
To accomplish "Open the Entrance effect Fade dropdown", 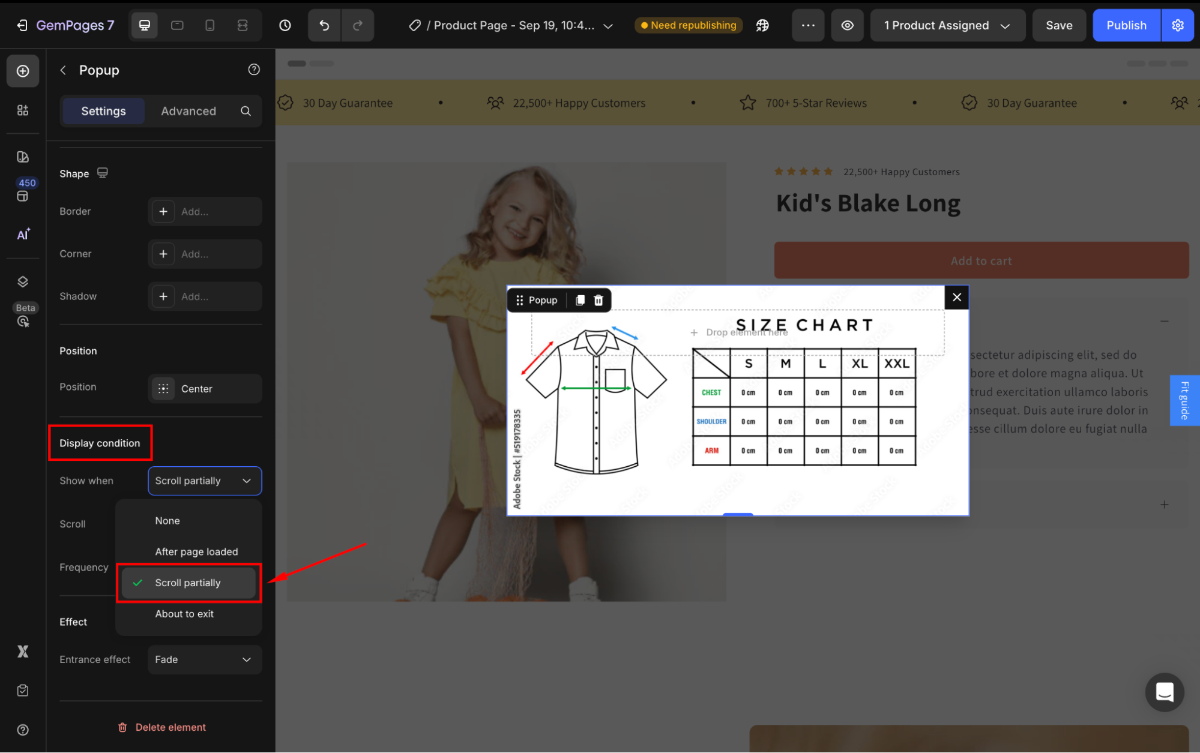I will pyautogui.click(x=204, y=659).
